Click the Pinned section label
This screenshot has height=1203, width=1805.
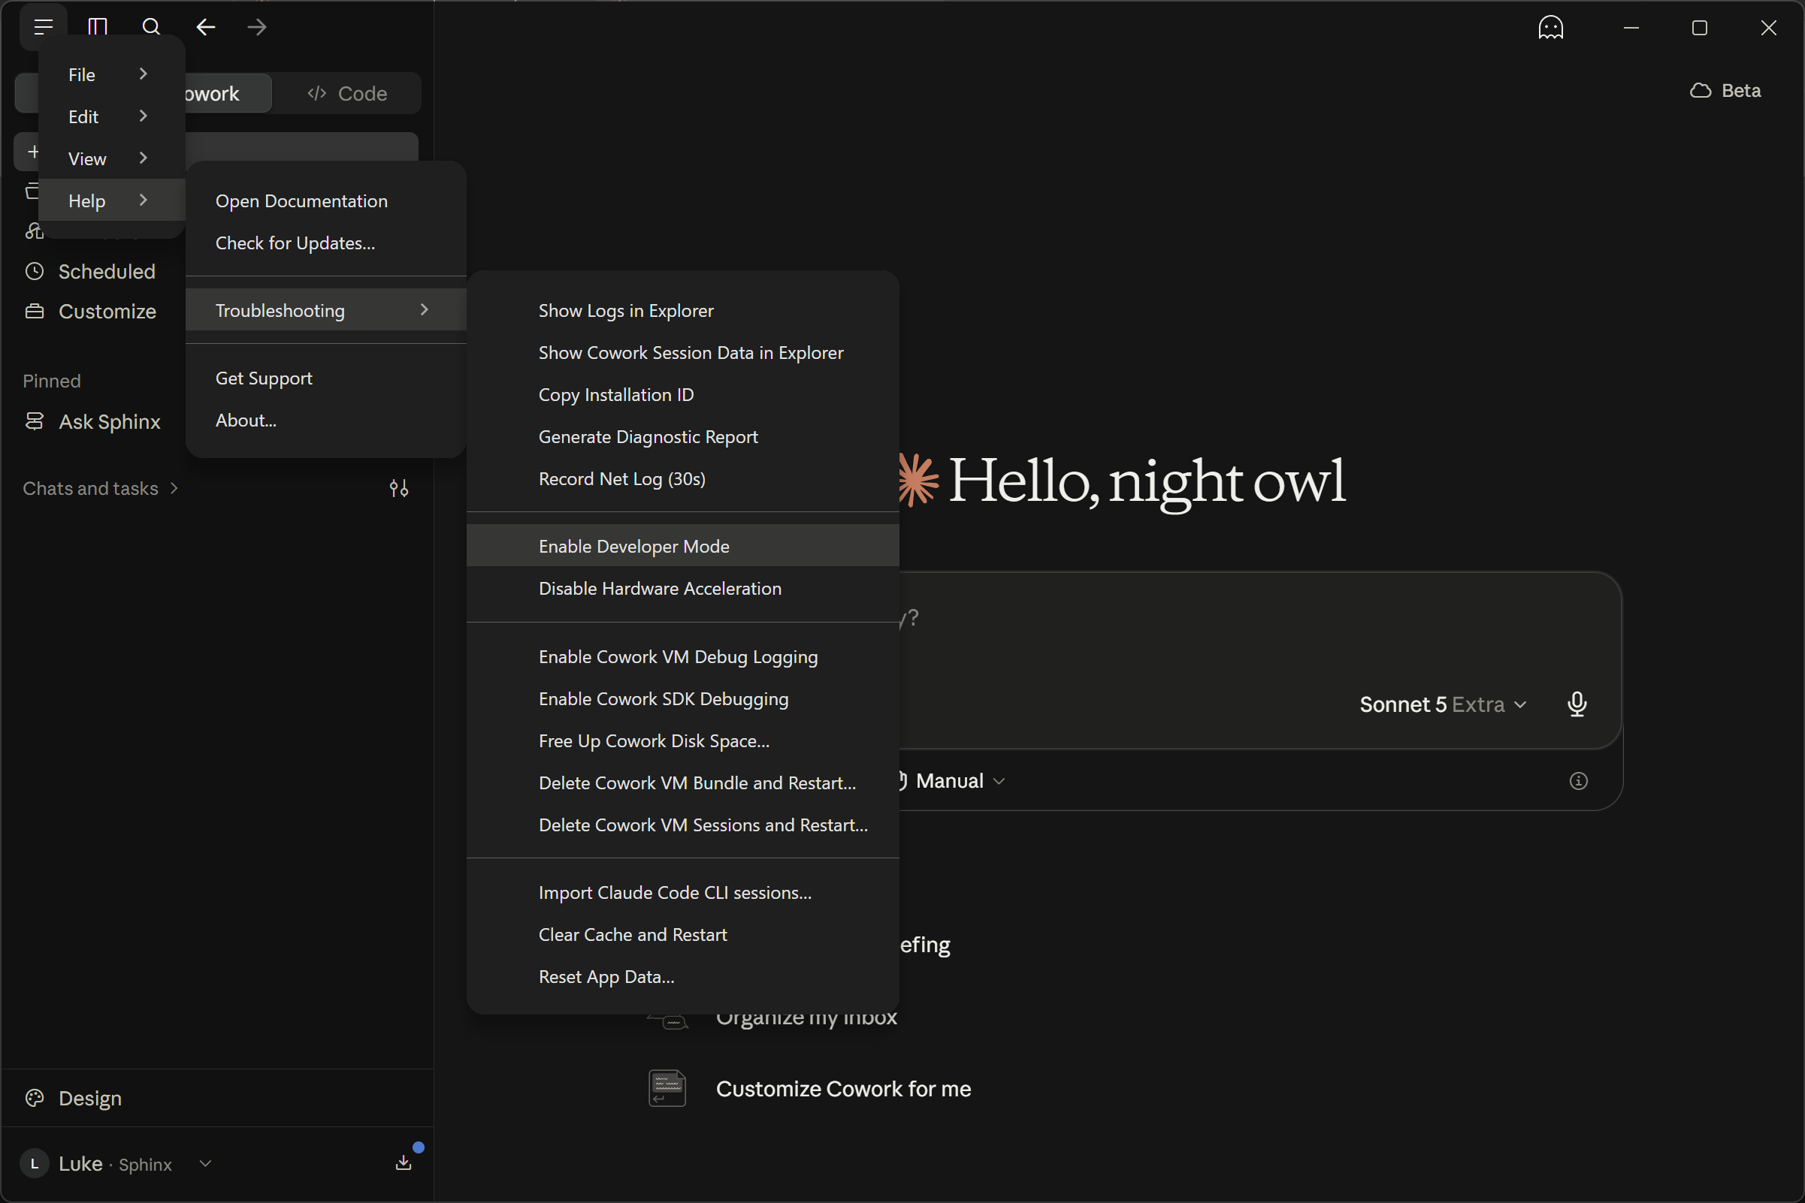click(x=51, y=381)
